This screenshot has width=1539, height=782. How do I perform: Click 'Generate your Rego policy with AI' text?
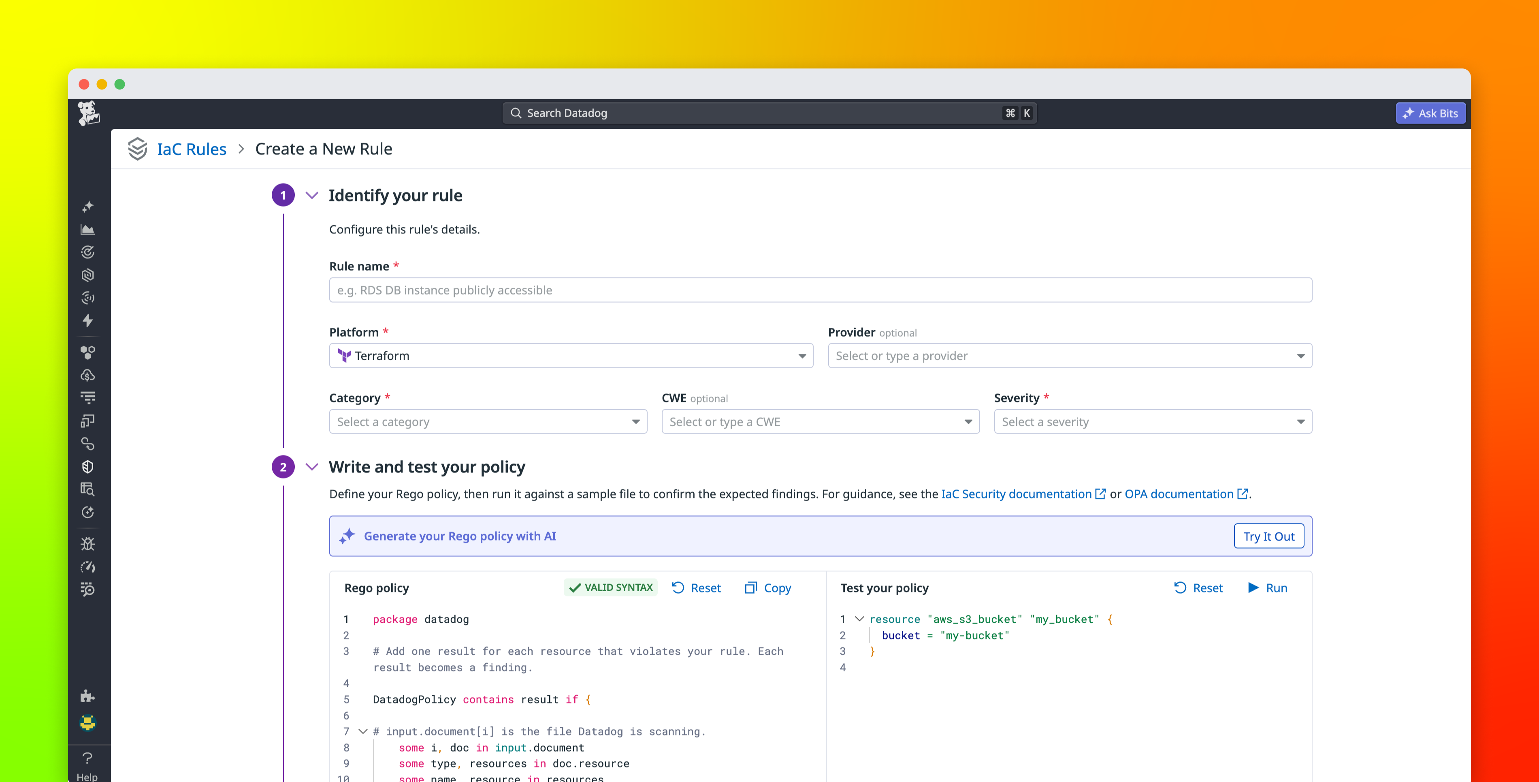pos(460,536)
